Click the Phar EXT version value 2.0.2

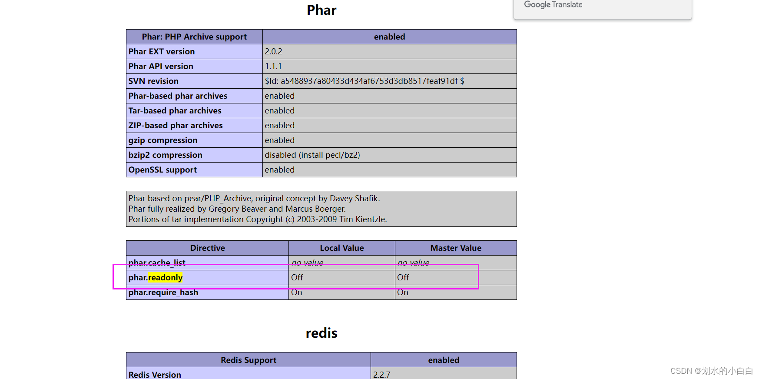(x=273, y=52)
